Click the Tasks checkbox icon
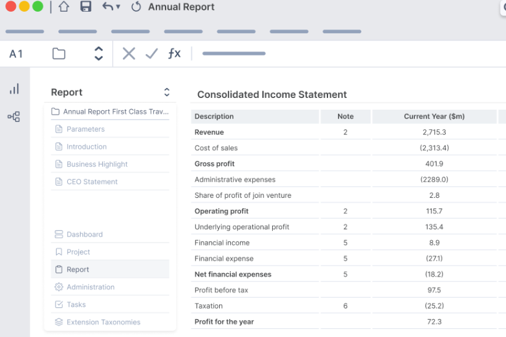The height and width of the screenshot is (337, 506). tap(58, 304)
